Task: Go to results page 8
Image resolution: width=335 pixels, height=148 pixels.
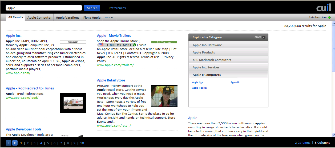Action: click(x=68, y=143)
